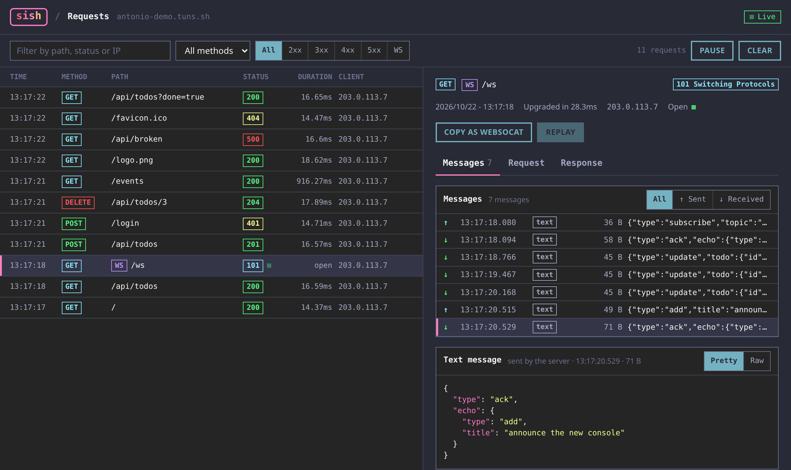791x470 pixels.
Task: Click the DELETE method badge for /api/todos/3
Action: click(x=78, y=203)
